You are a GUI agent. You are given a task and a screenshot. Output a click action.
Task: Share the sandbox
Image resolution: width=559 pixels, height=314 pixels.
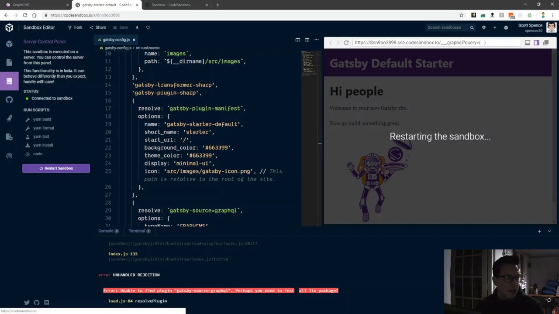coord(98,27)
